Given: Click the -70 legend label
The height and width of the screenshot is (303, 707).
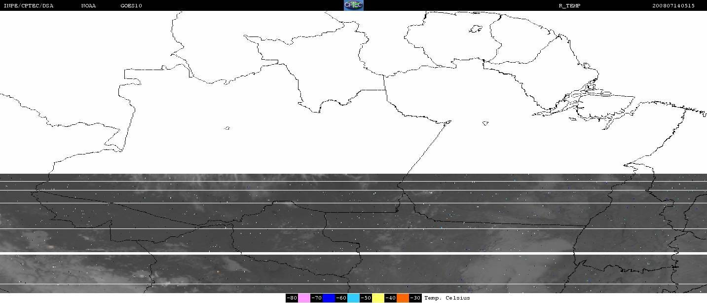Looking at the screenshot, I should (316, 298).
